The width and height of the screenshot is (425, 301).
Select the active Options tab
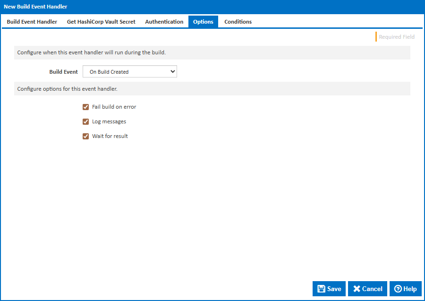[203, 22]
